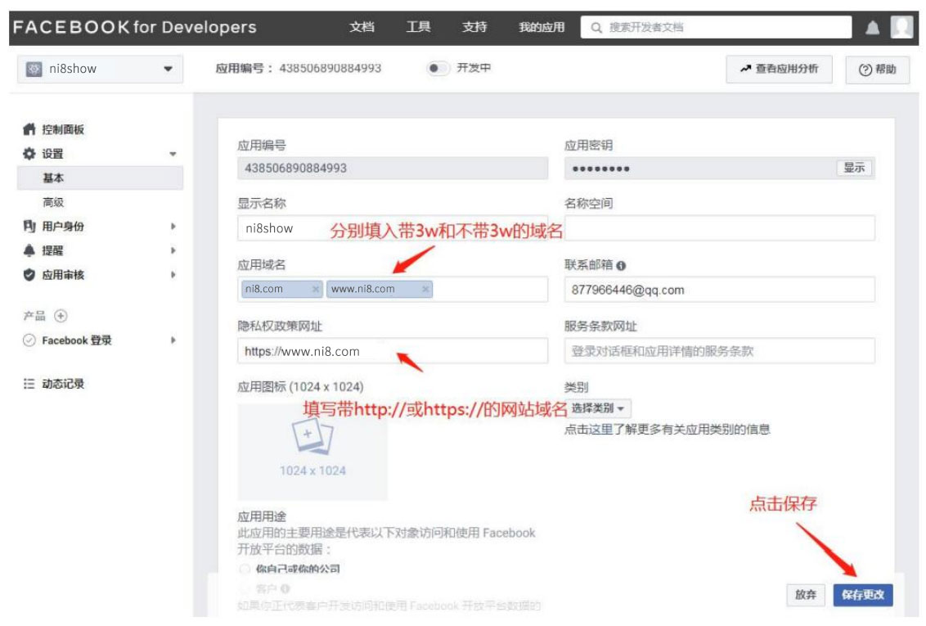Open the 选择类别 category dropdown

tap(597, 408)
